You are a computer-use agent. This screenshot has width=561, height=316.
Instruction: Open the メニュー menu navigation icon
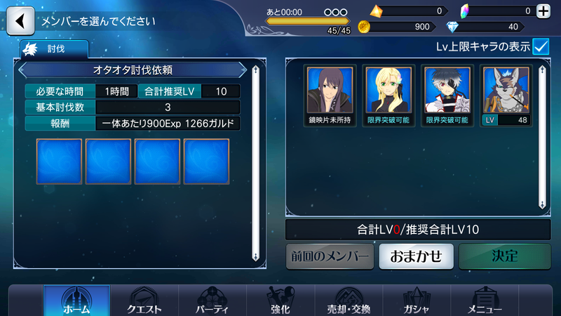pos(485,301)
